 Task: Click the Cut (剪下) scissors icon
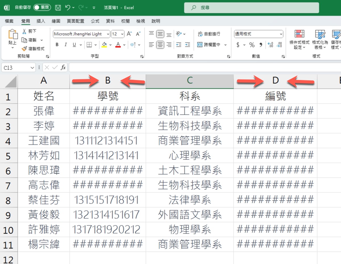[24, 31]
